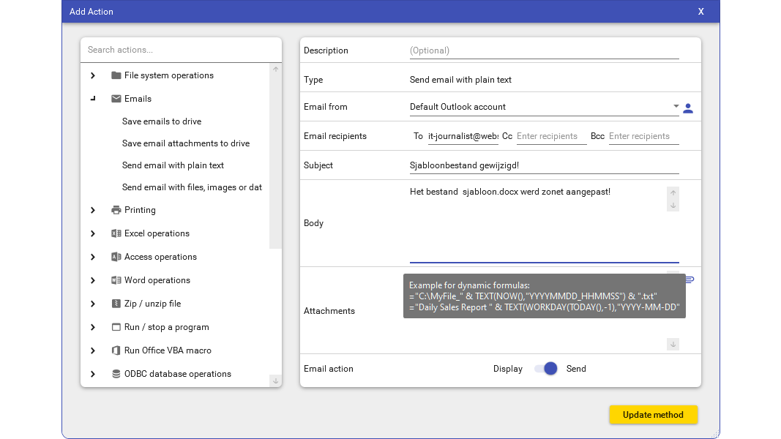Image resolution: width=781 pixels, height=439 pixels.
Task: Click the Printing printer icon
Action: point(116,210)
